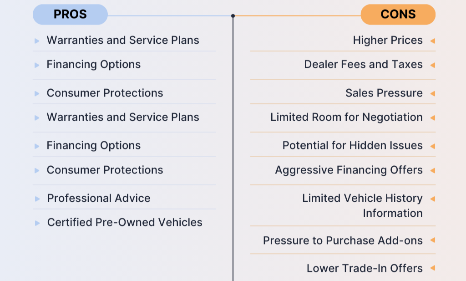Click the orange arrow next to Dealer Fees and Taxes
The image size is (466, 281).
pos(433,65)
